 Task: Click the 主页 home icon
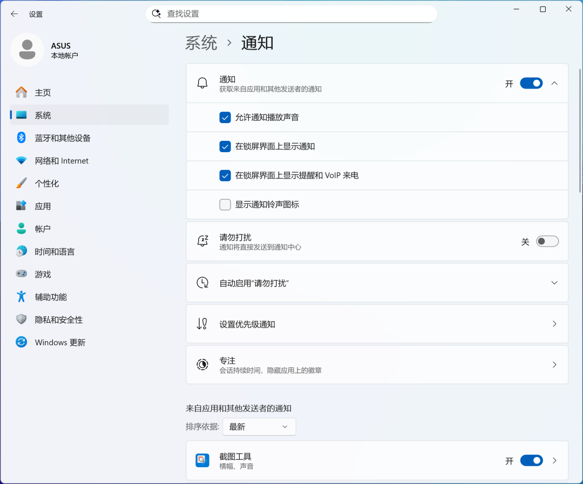click(x=21, y=92)
